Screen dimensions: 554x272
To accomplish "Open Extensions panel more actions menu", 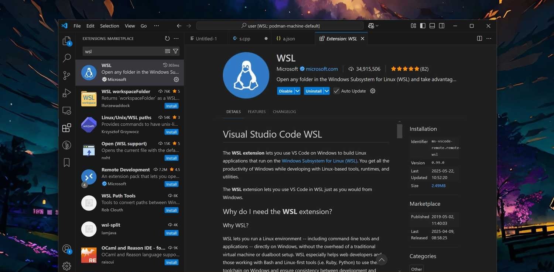I will pyautogui.click(x=176, y=38).
